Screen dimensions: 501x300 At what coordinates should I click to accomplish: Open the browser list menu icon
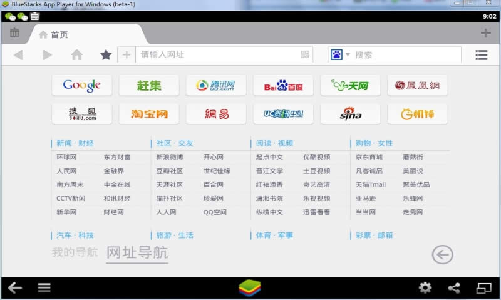(x=481, y=55)
